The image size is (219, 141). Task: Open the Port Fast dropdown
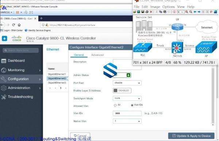pyautogui.click(x=127, y=83)
